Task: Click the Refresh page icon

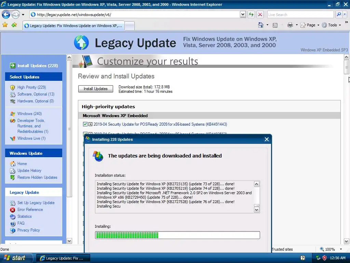Action: click(251, 14)
